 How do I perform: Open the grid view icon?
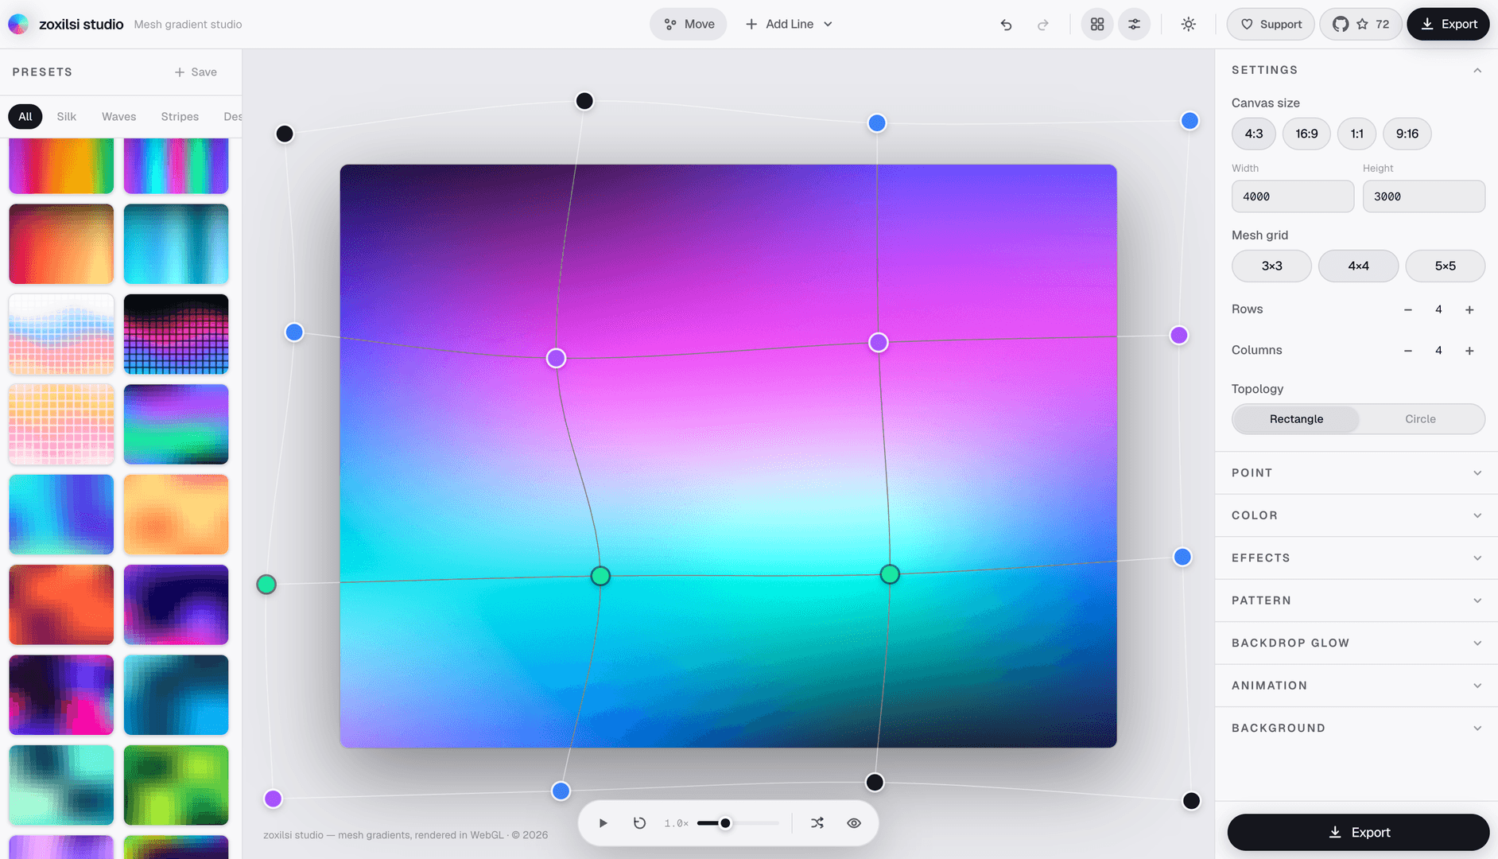[x=1097, y=25]
